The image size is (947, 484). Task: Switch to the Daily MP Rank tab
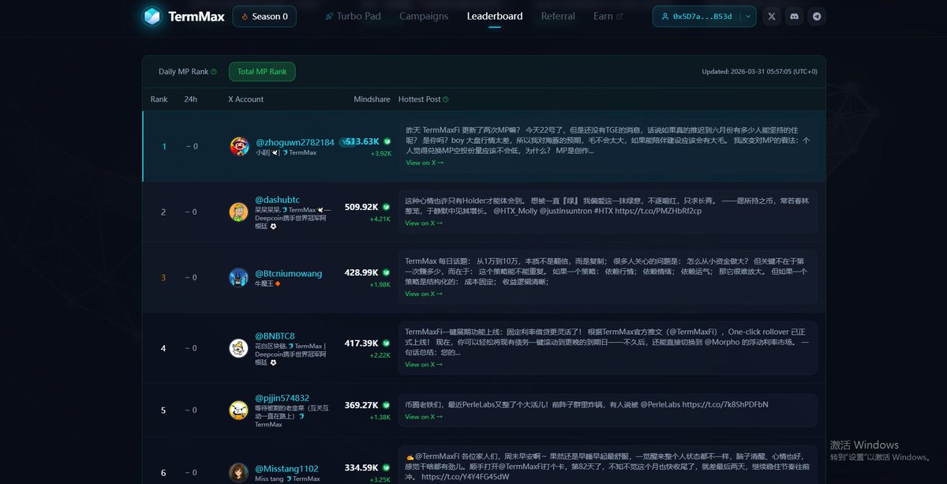click(x=187, y=71)
